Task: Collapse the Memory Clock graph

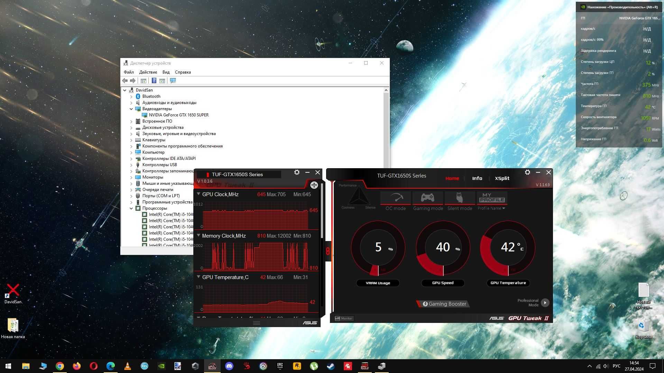Action: pos(199,236)
